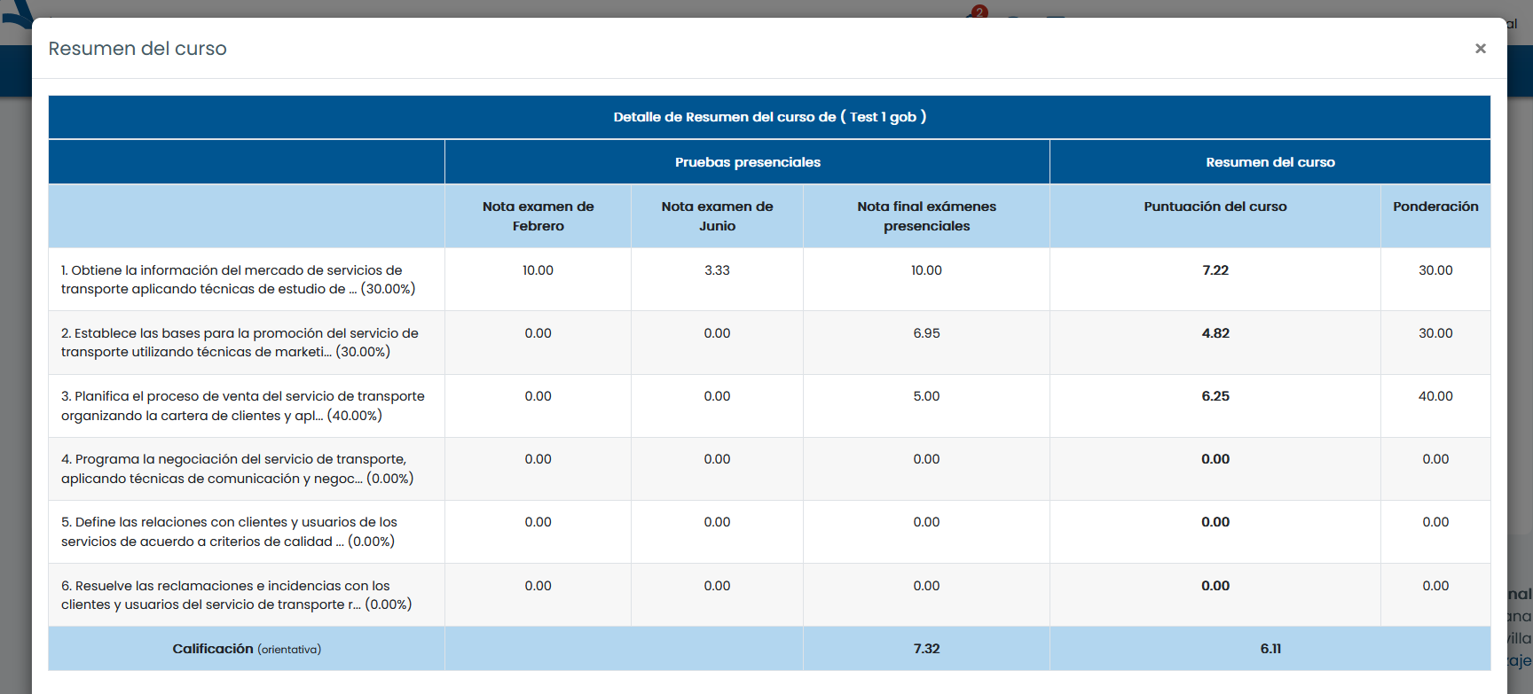The image size is (1533, 694).
Task: Select row '2. Establece las bases para la promoción' label
Action: click(240, 342)
